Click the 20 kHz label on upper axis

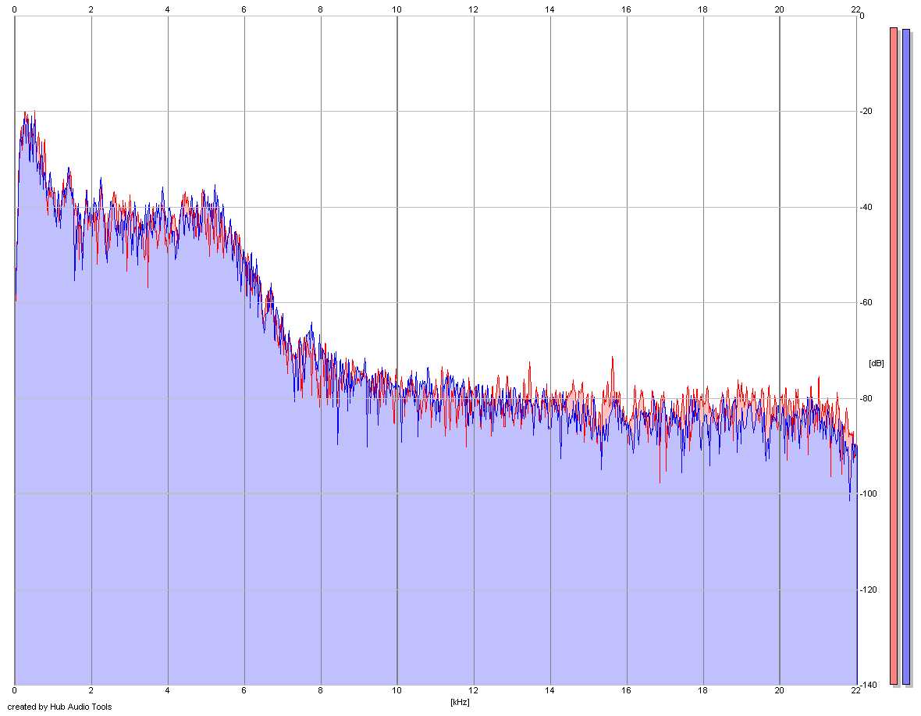(x=779, y=9)
